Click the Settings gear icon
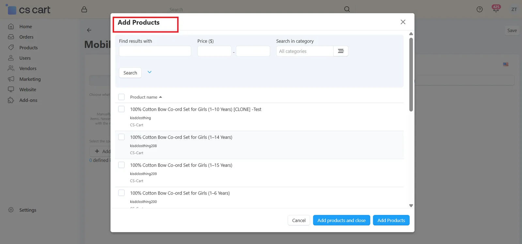Screen dimensions: 522x244 pyautogui.click(x=11, y=210)
